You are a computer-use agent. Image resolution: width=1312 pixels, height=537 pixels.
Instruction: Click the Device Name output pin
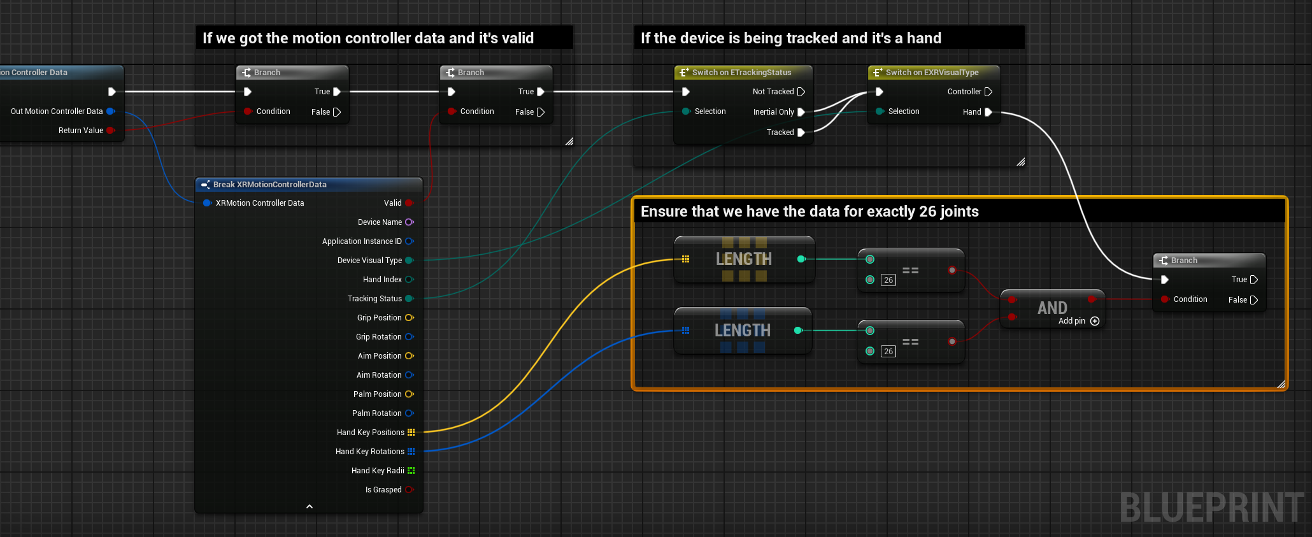pyautogui.click(x=409, y=222)
